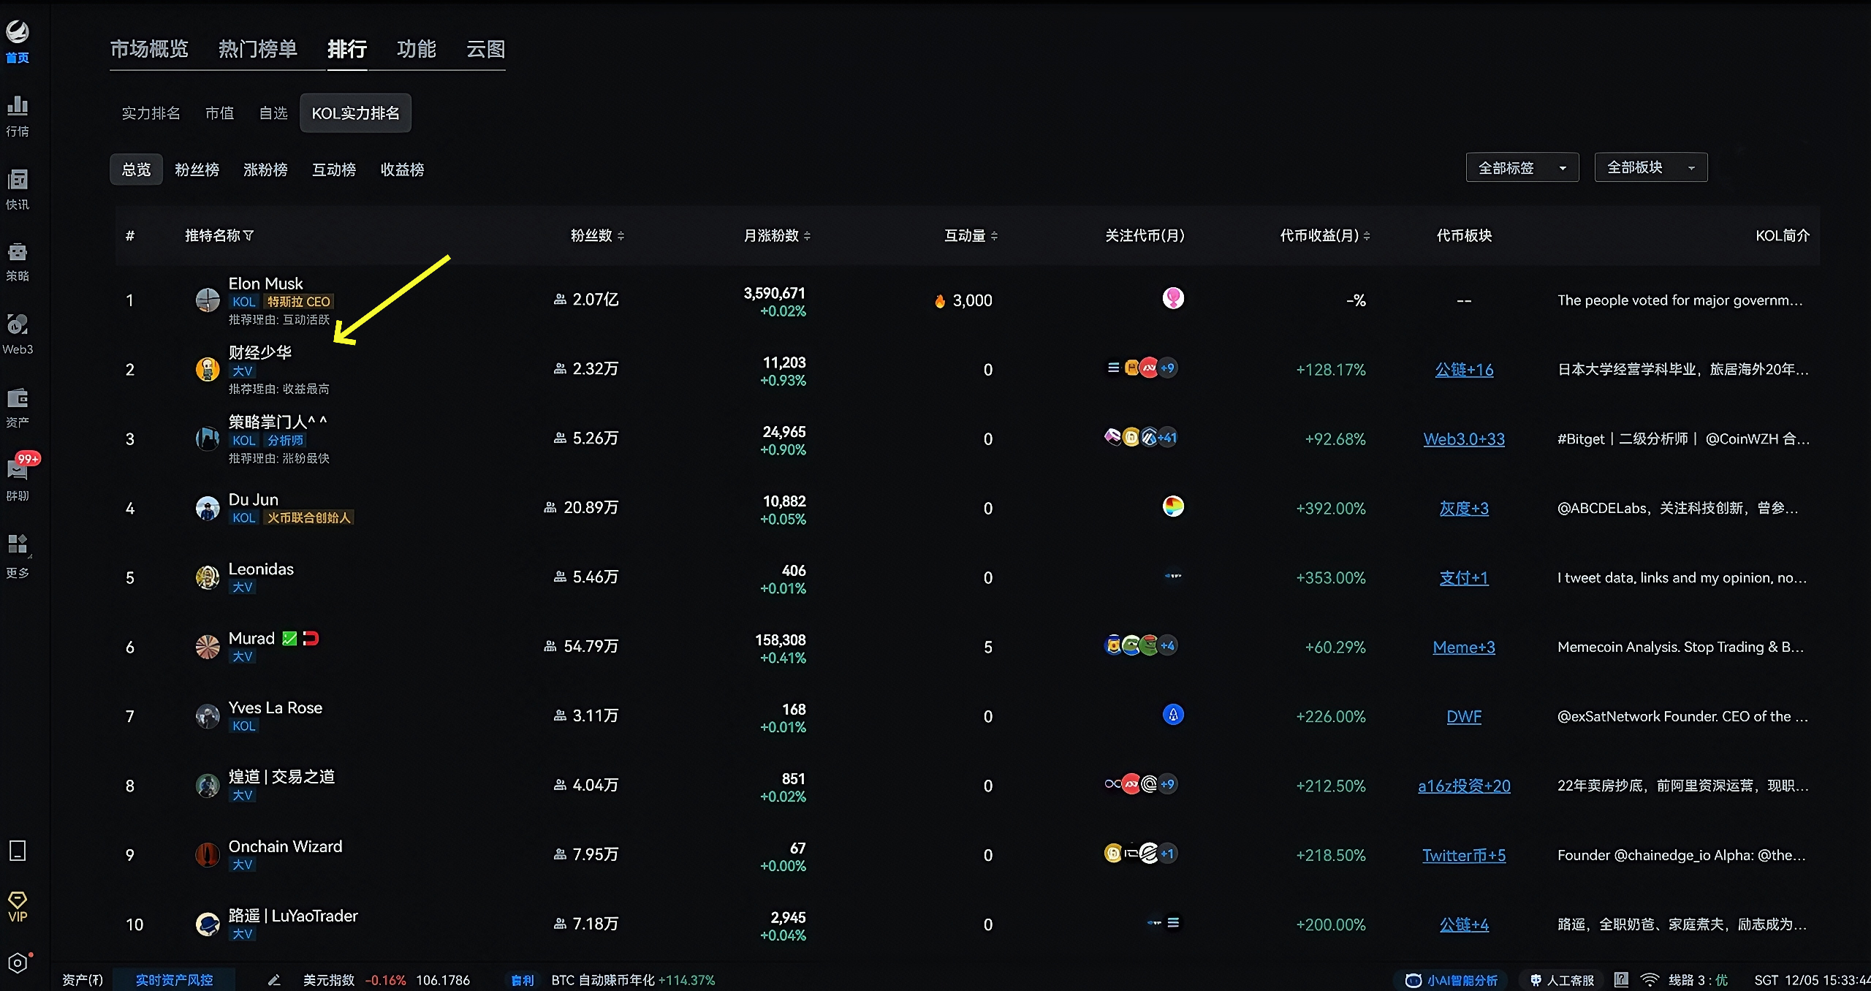The image size is (1871, 991).
Task: Click the pink token icon in Elon Musk row
Action: tap(1173, 298)
